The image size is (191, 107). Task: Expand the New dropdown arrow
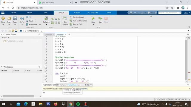click(3, 25)
